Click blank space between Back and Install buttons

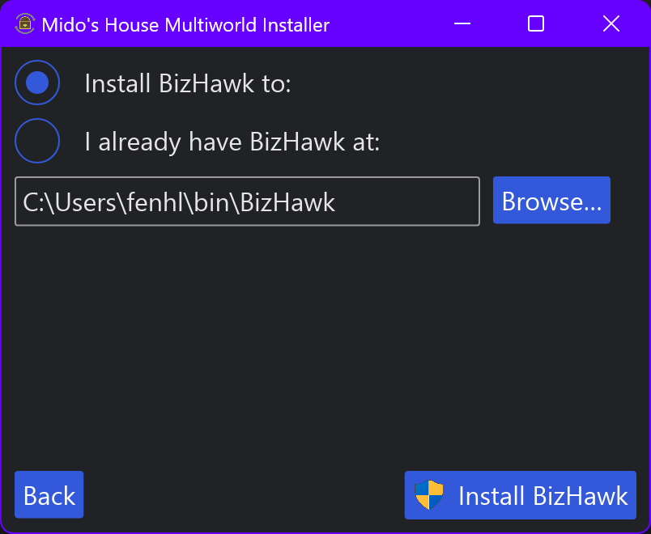point(243,494)
